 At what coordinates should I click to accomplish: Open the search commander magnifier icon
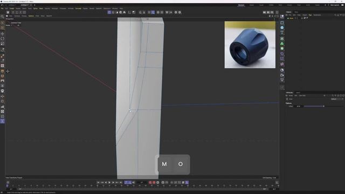2,17
